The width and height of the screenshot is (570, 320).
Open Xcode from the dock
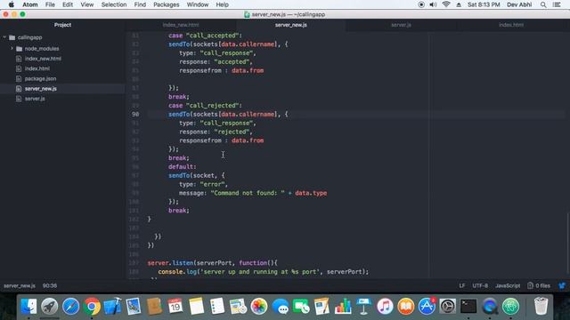112,307
